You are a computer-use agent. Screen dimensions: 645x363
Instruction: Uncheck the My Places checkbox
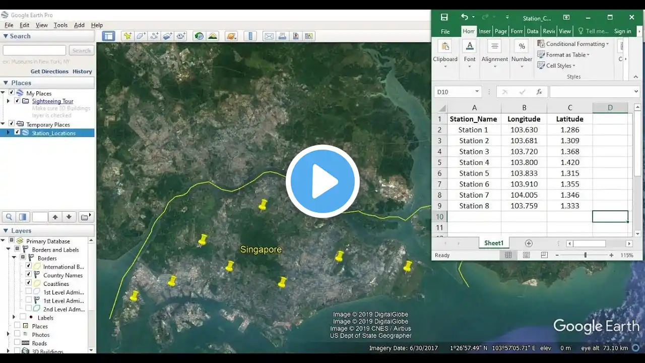12,93
